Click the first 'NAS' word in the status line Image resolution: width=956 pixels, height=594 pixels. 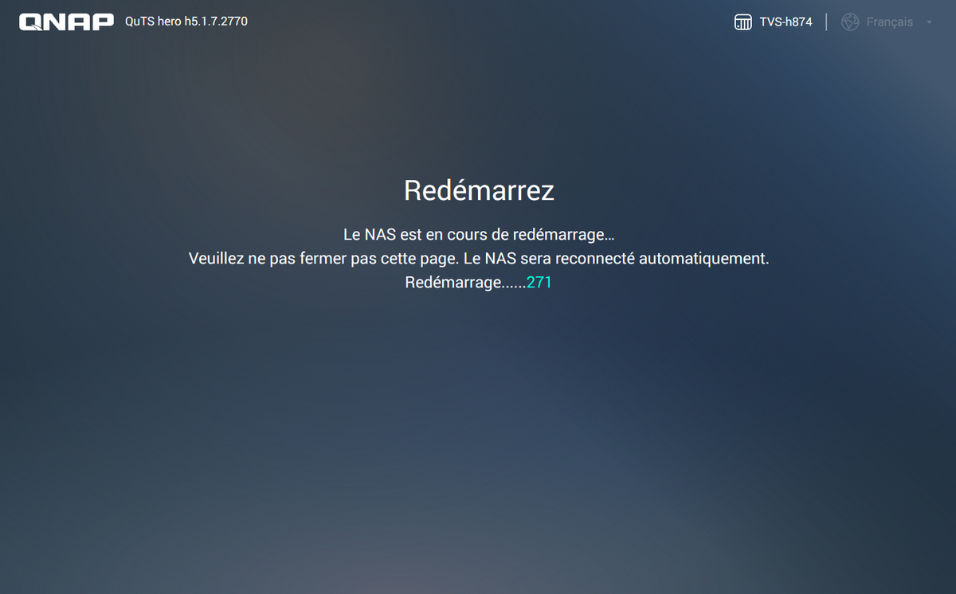(x=381, y=235)
